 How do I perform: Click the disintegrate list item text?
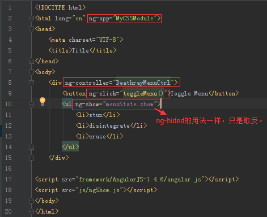point(109,125)
